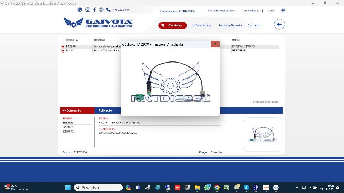The height and width of the screenshot is (193, 344).
Task: Click the lightbulb help tip icon
Action: click(283, 10)
